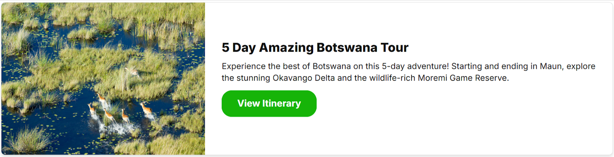Click the word "Maun" in the description
This screenshot has height=157, width=614.
(551, 66)
